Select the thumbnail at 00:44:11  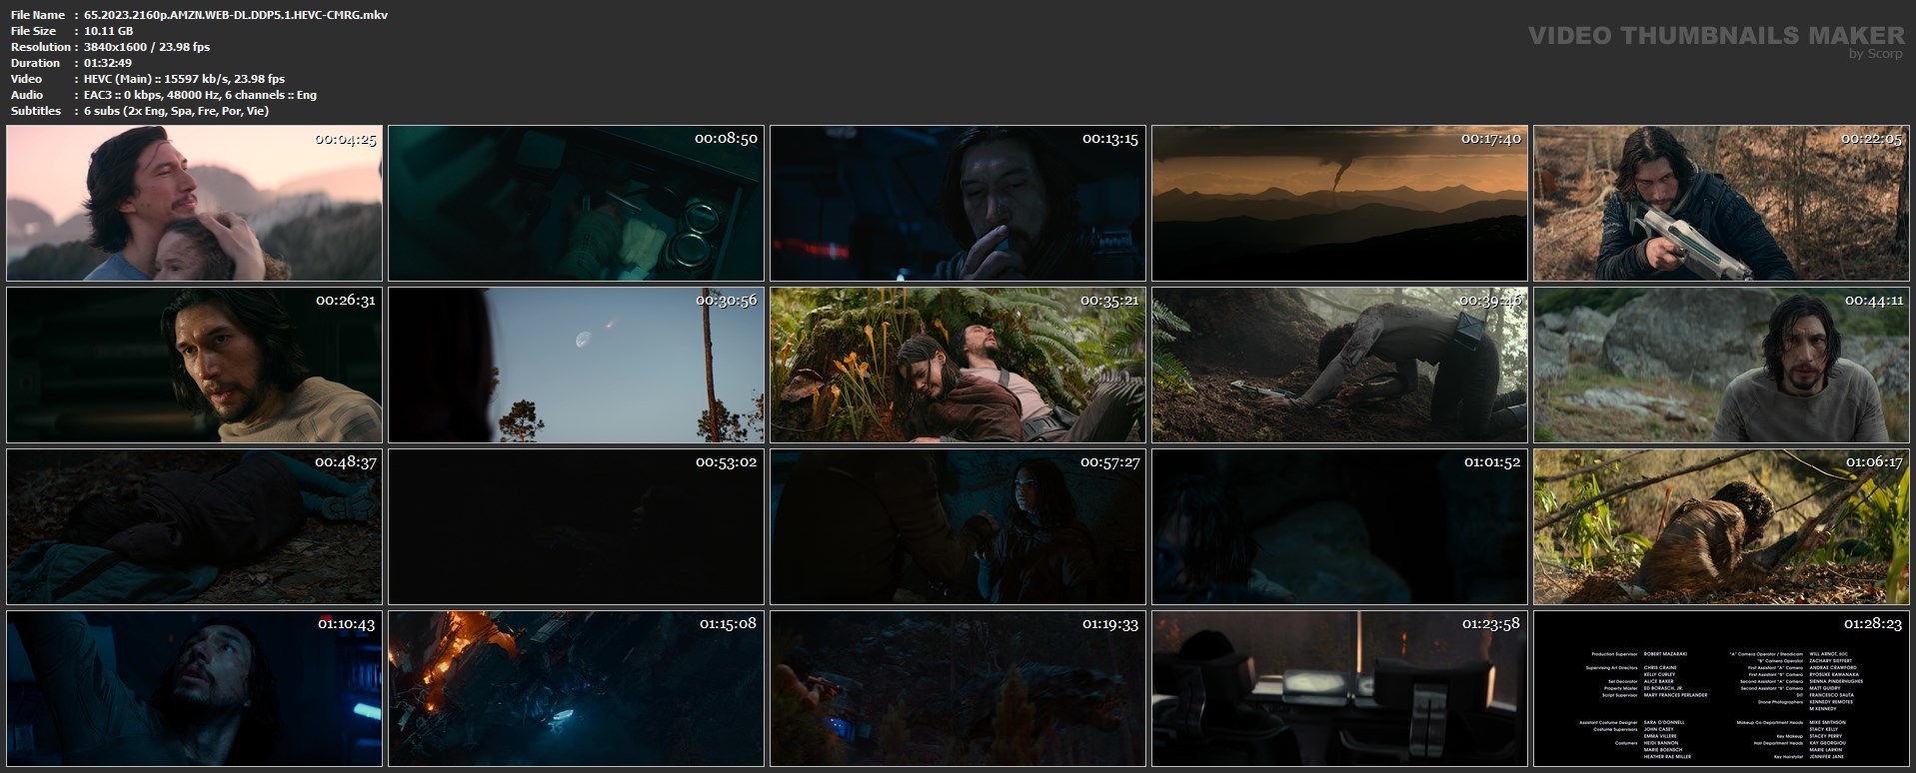pyautogui.click(x=1721, y=365)
